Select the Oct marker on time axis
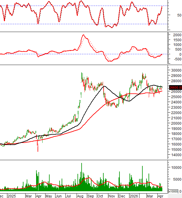The width and height of the screenshot is (182, 198). (x=101, y=196)
